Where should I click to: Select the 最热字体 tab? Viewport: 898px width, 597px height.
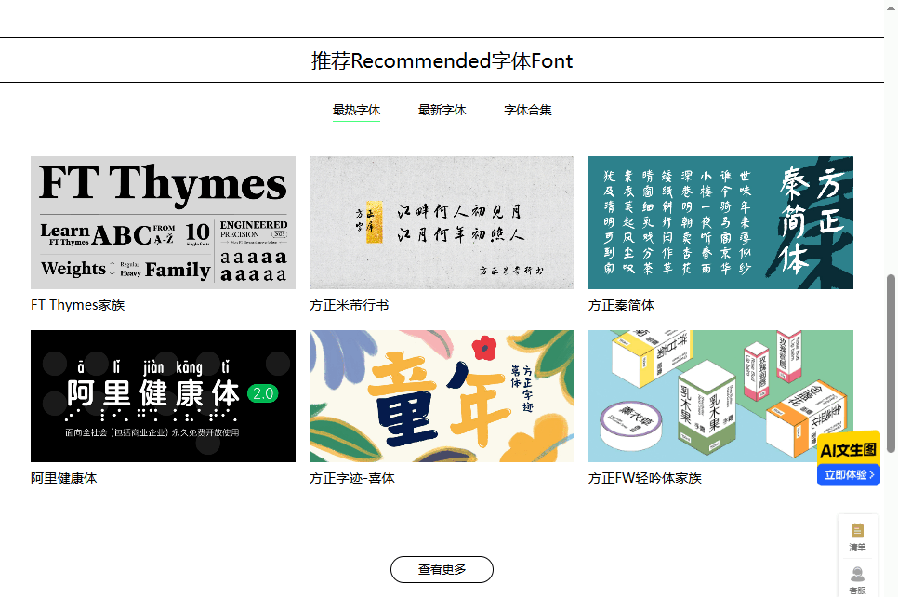point(356,109)
